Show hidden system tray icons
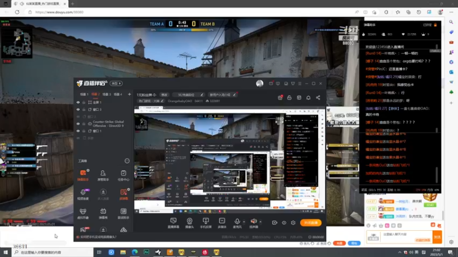This screenshot has width=458, height=257. point(399,252)
